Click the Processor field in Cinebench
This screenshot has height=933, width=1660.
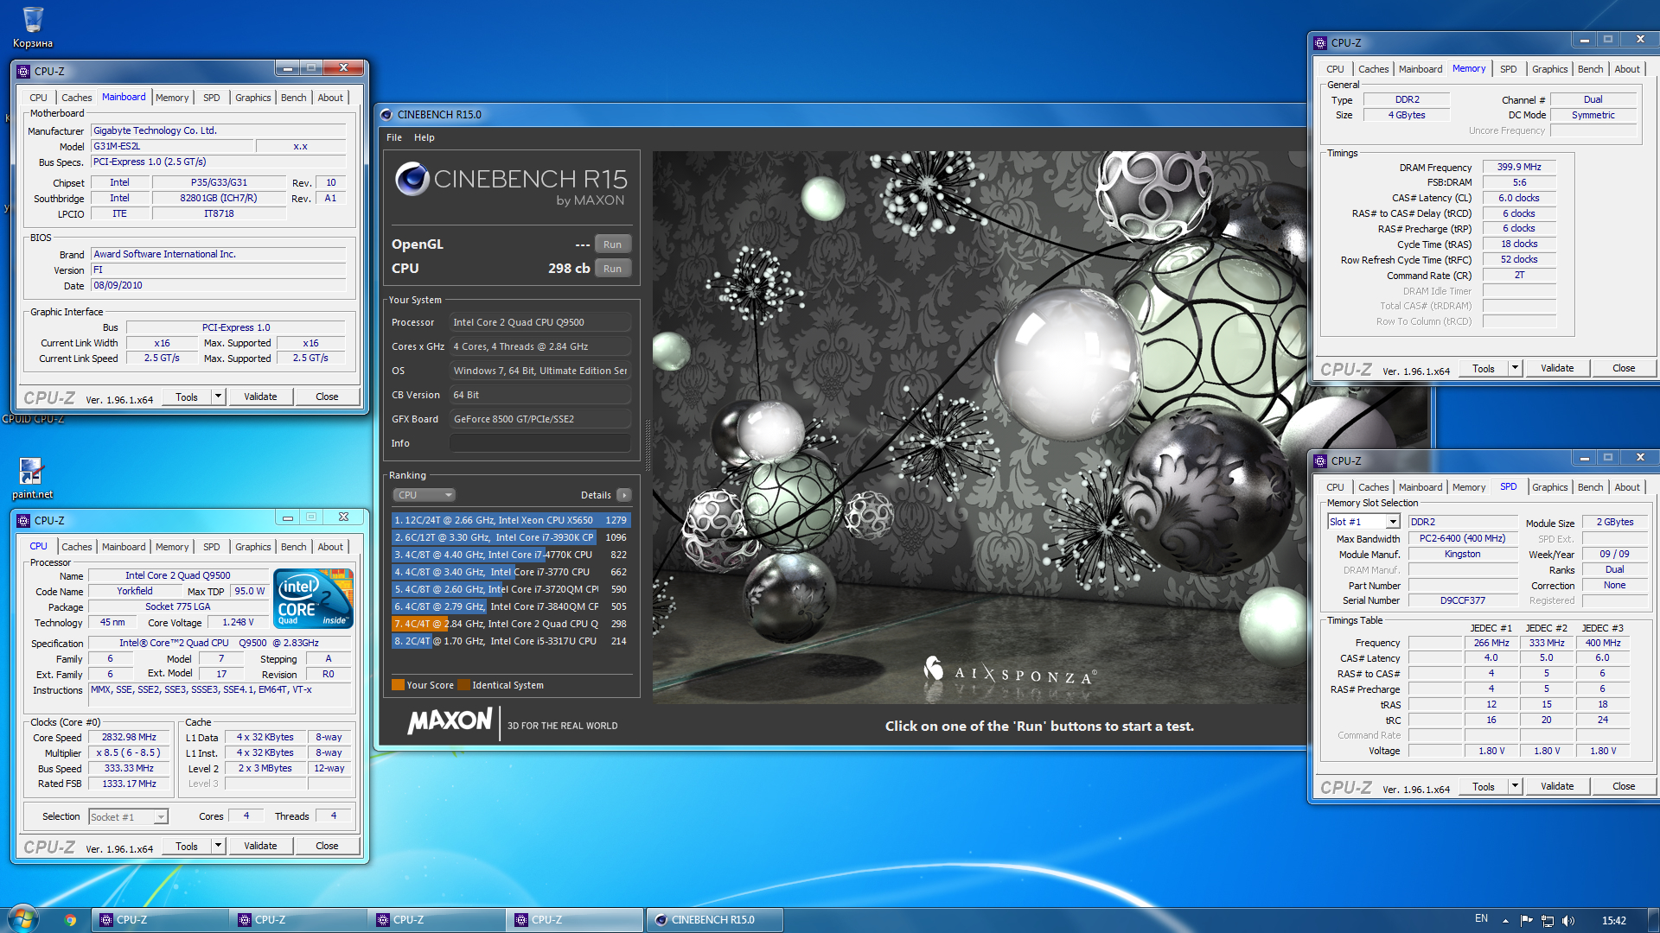(539, 322)
